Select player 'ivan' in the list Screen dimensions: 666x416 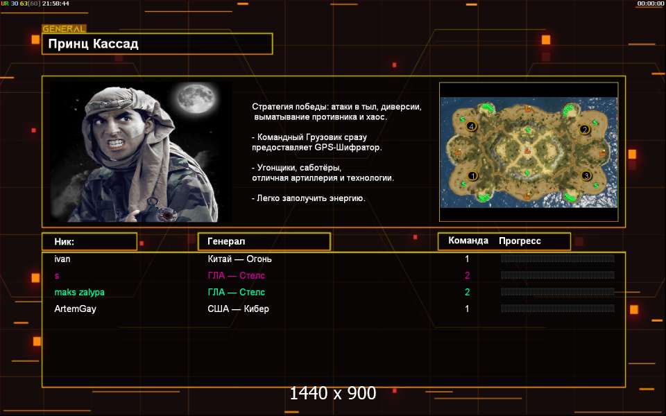[x=62, y=259]
